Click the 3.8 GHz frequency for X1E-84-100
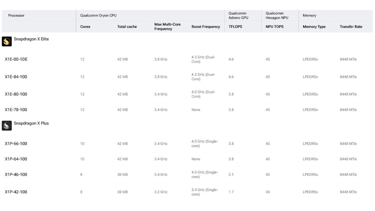The width and height of the screenshot is (375, 211). 161,77
